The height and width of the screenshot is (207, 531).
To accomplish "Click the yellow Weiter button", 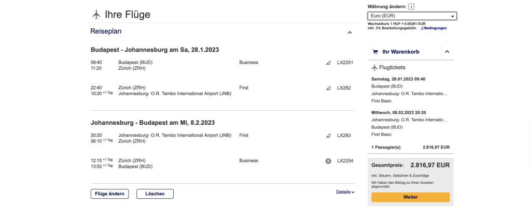I will (x=410, y=197).
